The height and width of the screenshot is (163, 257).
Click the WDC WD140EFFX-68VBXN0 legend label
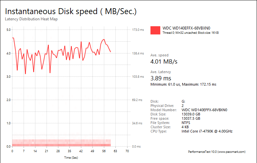[x=186, y=28]
